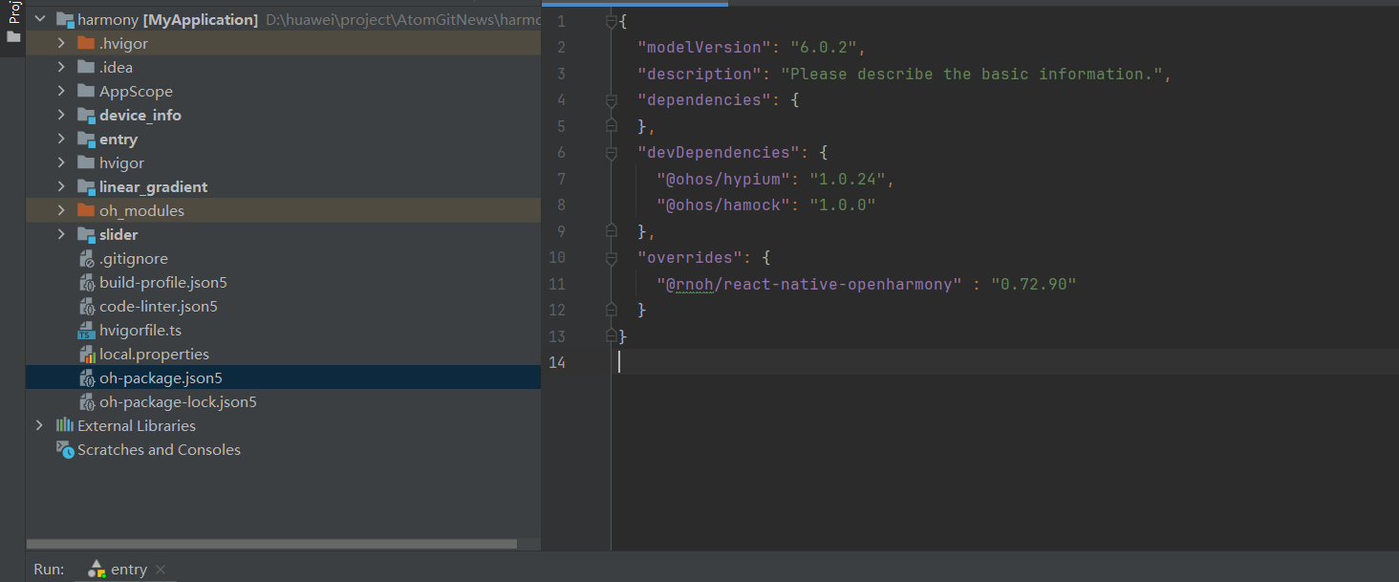Open build-profile.json5 in the project tree
Image resolution: width=1399 pixels, height=582 pixels.
click(x=163, y=282)
